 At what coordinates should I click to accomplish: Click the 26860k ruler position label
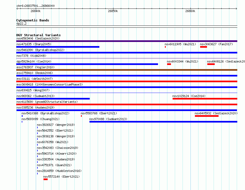coord(190,11)
